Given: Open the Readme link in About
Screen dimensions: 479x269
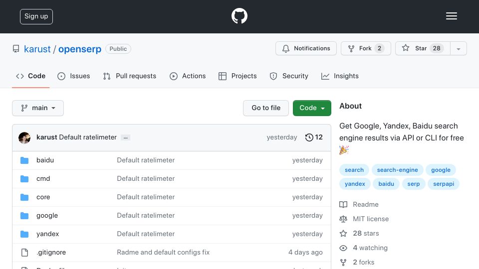Looking at the screenshot, I should point(365,204).
